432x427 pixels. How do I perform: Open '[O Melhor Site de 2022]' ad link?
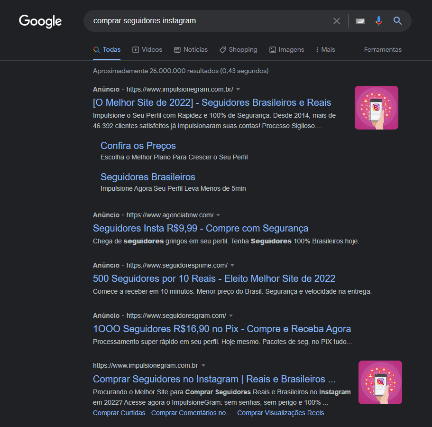coord(212,102)
